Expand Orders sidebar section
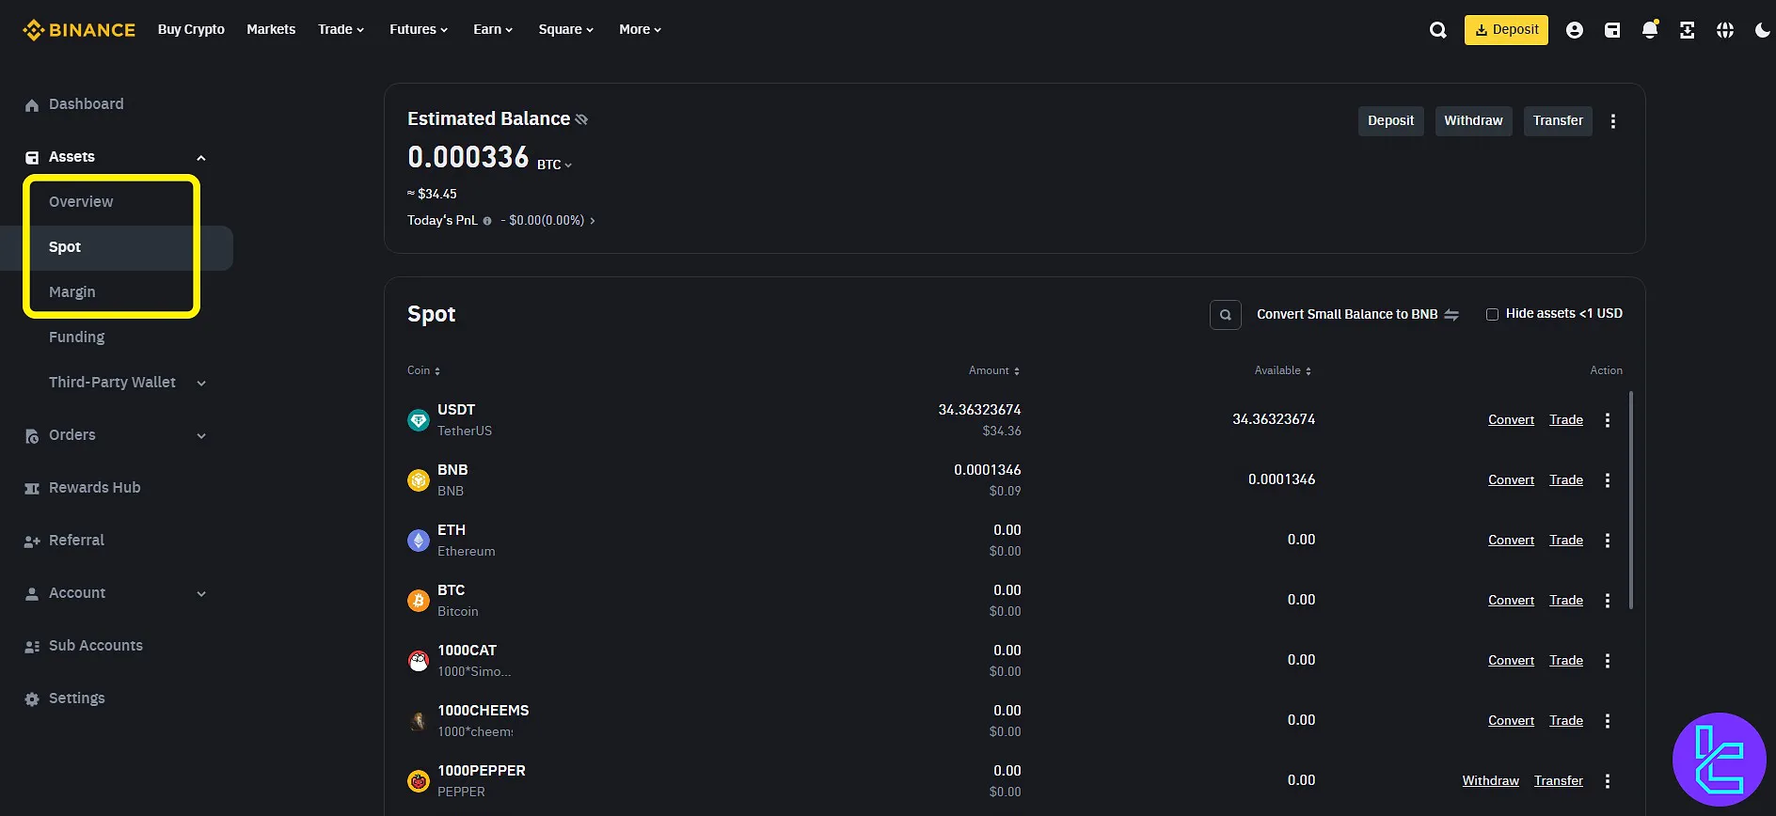Image resolution: width=1776 pixels, height=816 pixels. point(200,436)
